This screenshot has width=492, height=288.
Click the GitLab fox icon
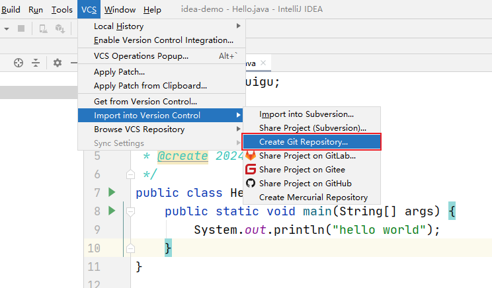[251, 156]
